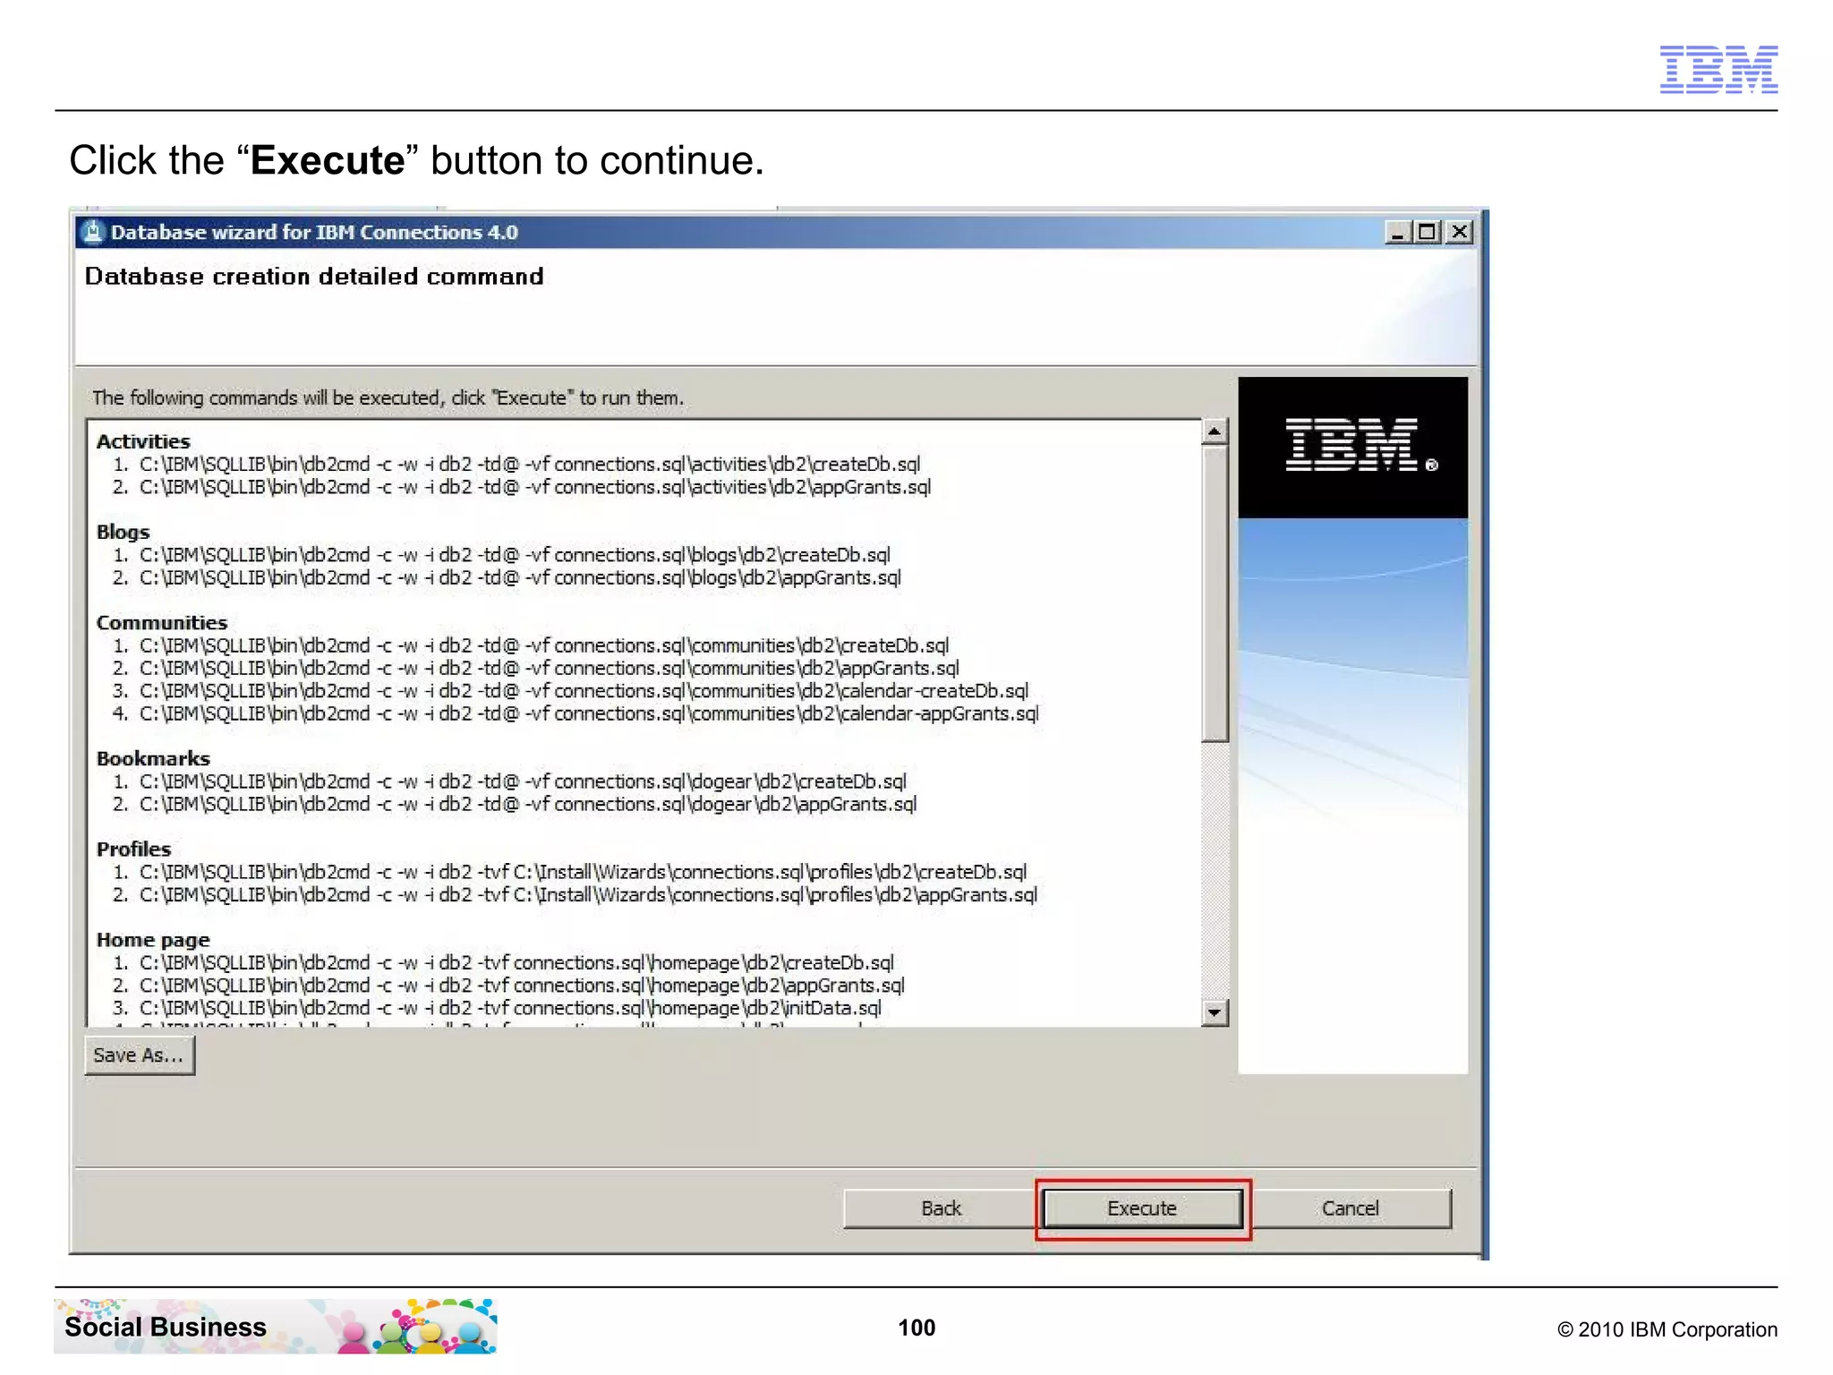Select the Activities heading
The width and height of the screenshot is (1833, 1375).
(143, 441)
